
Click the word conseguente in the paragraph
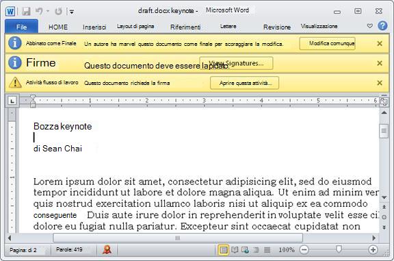(55, 215)
